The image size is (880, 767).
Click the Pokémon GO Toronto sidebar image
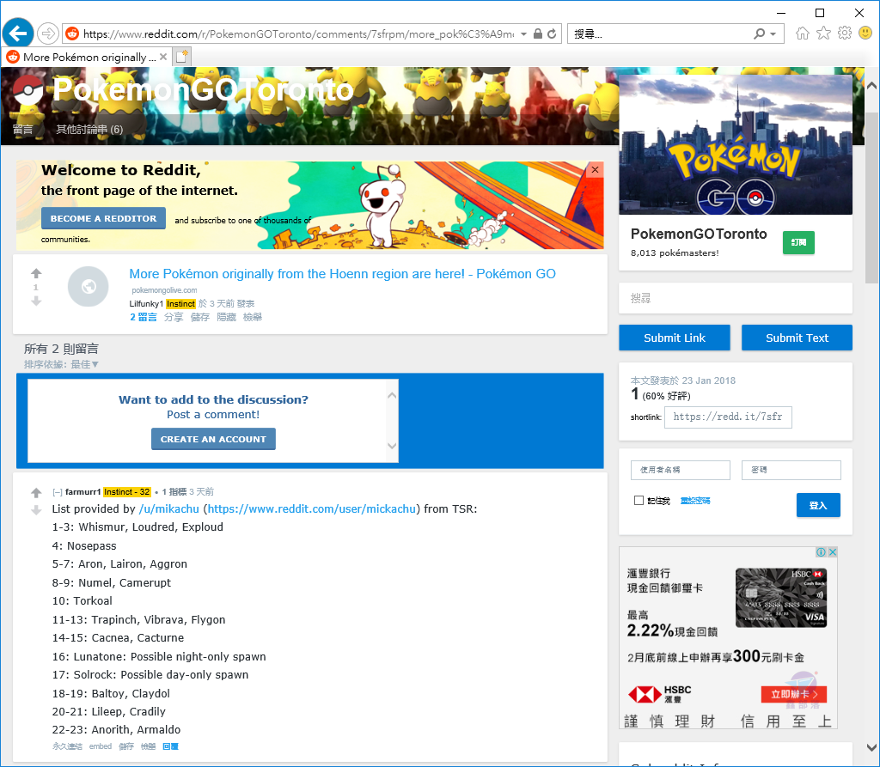[x=736, y=145]
